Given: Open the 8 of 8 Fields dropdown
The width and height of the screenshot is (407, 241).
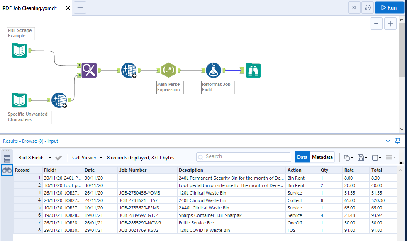Looking at the screenshot, I should tap(35, 158).
